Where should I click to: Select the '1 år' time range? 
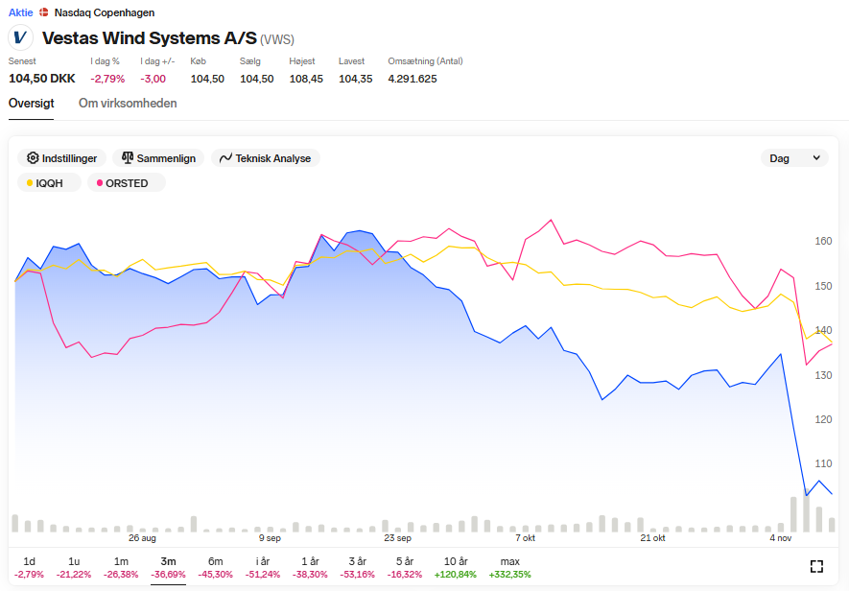[x=310, y=567]
